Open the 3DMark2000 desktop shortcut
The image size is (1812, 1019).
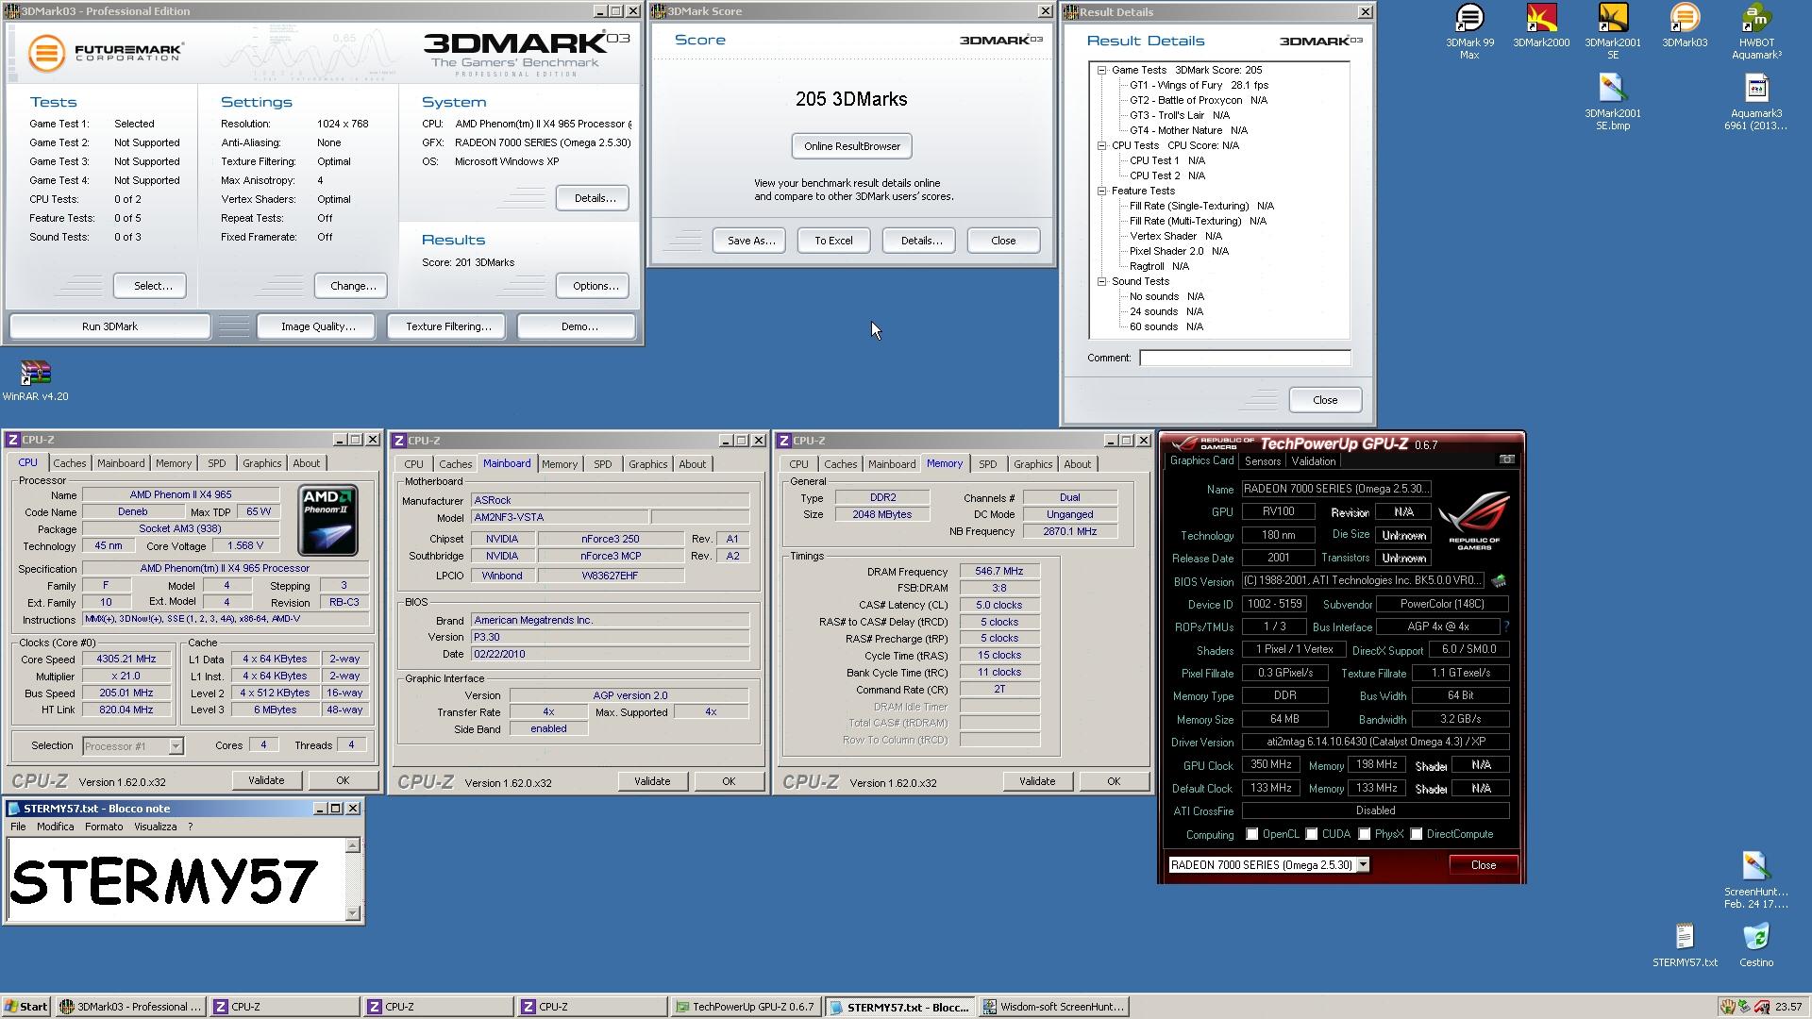(x=1541, y=25)
